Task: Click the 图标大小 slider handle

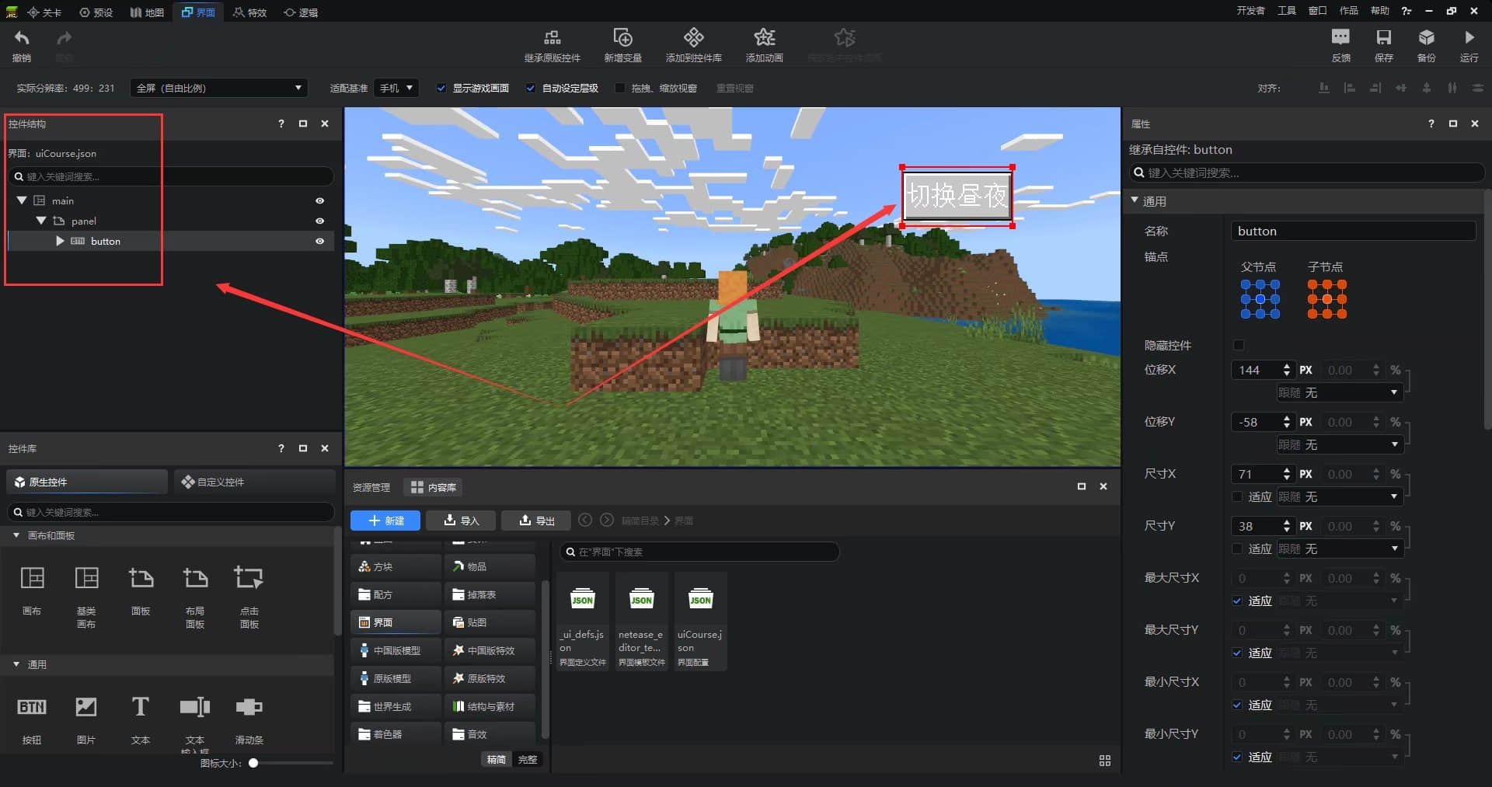Action: click(253, 763)
